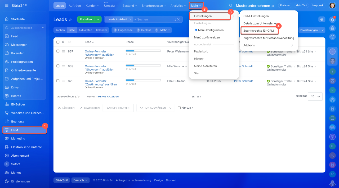Click the search magnifier in top bar
This screenshot has width=339, height=188.
tap(231, 6)
